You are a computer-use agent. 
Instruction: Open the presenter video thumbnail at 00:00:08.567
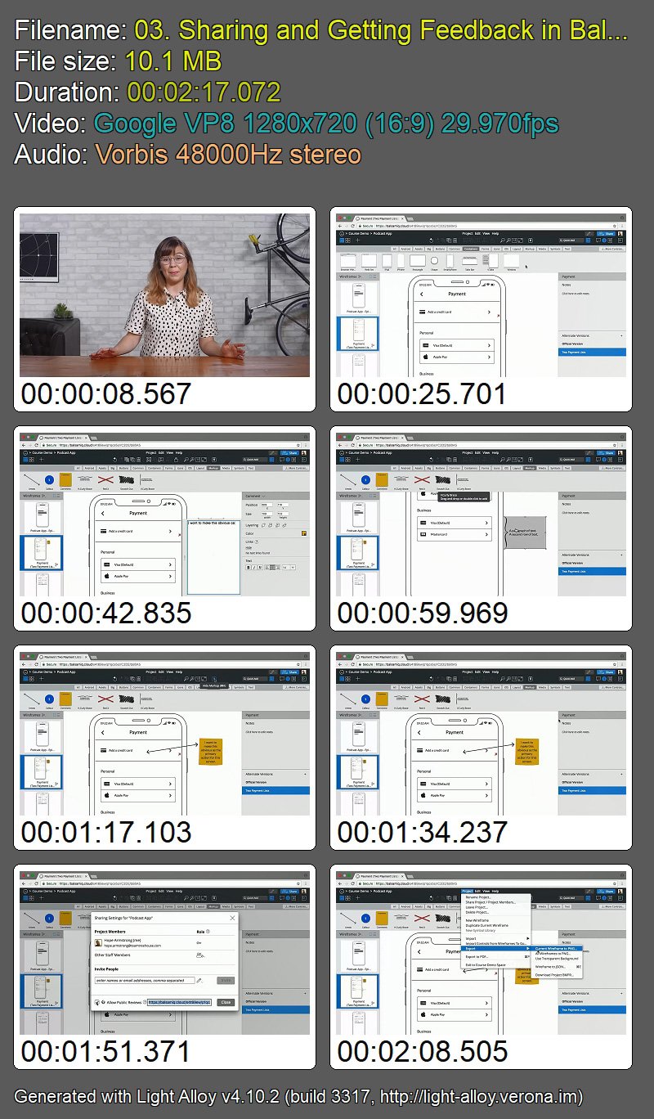click(x=164, y=295)
